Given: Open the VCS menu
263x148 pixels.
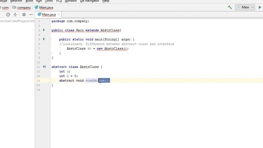Looking at the screenshot, I should [x=59, y=1].
